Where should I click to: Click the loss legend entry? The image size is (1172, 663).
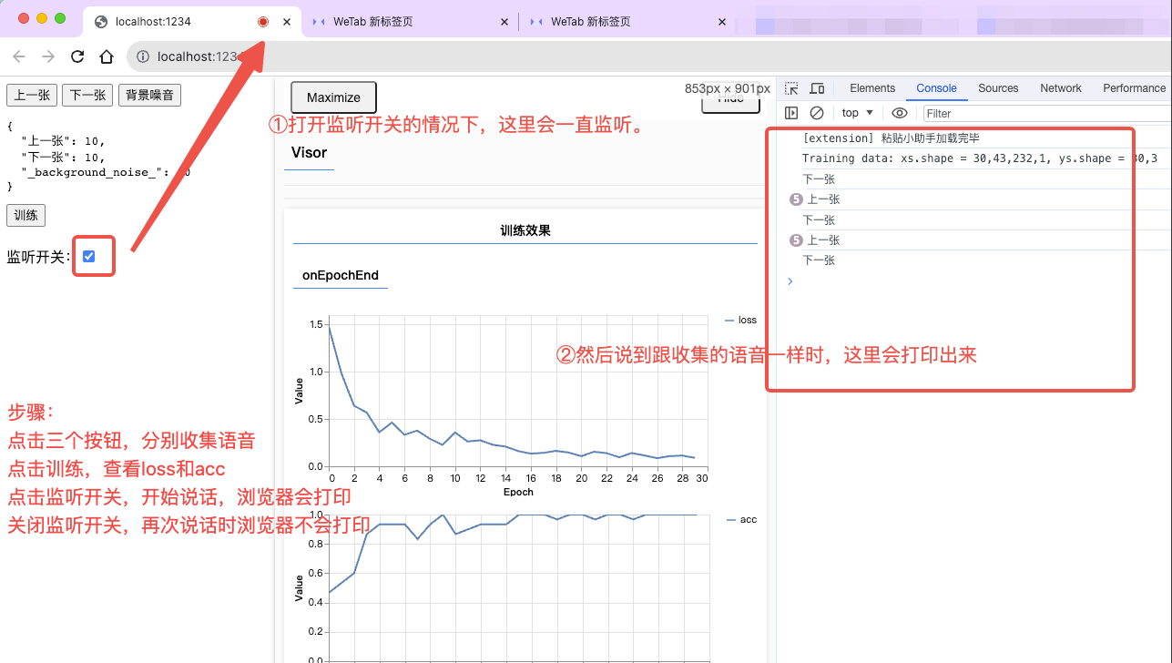(x=740, y=320)
